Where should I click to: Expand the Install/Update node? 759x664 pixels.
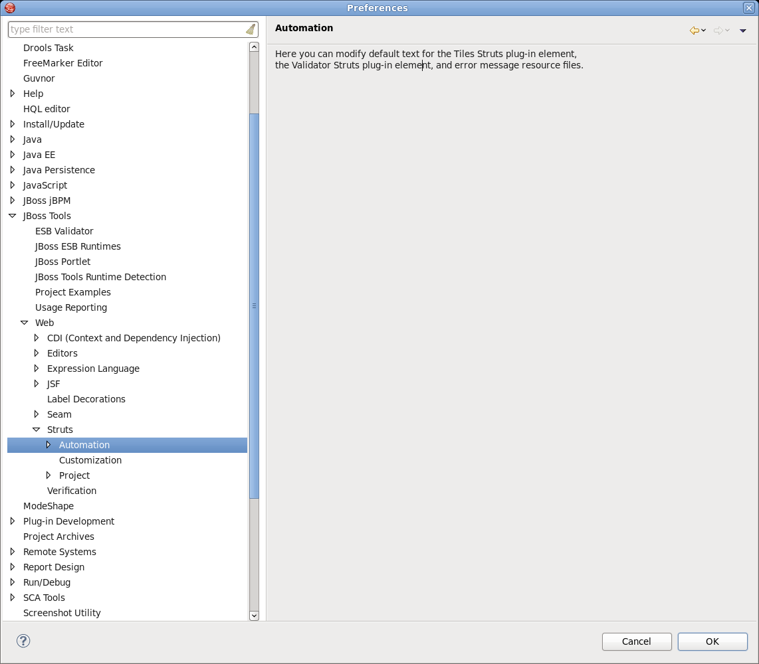[x=13, y=124]
